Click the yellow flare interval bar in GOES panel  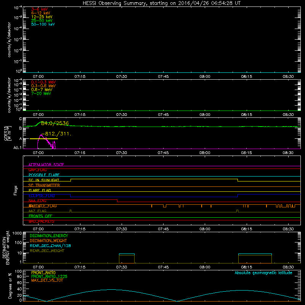44,139
